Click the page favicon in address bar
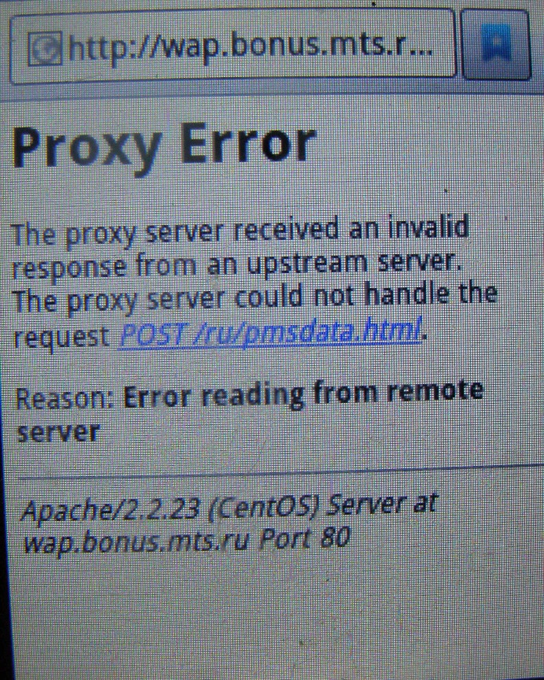 (45, 48)
